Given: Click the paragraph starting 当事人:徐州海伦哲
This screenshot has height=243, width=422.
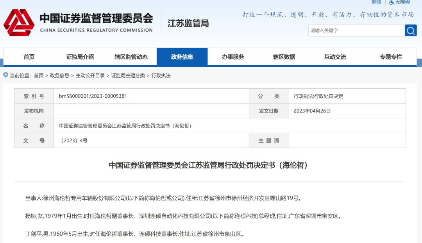Looking at the screenshot, I should tap(164, 198).
